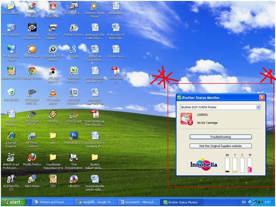This screenshot has width=276, height=207.
Task: Click the printer error status icon
Action: tap(187, 119)
